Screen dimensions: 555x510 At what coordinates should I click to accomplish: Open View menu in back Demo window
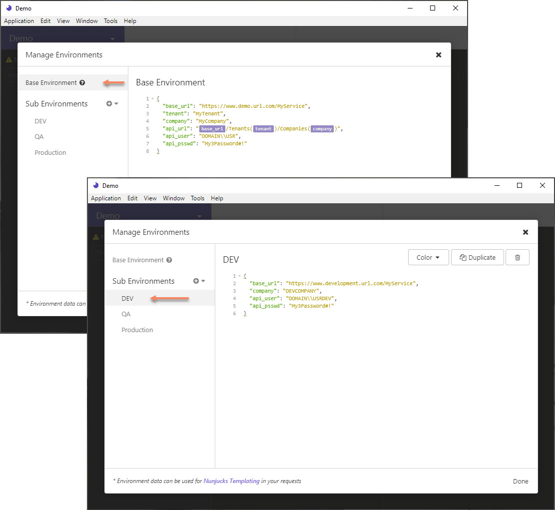click(x=63, y=21)
